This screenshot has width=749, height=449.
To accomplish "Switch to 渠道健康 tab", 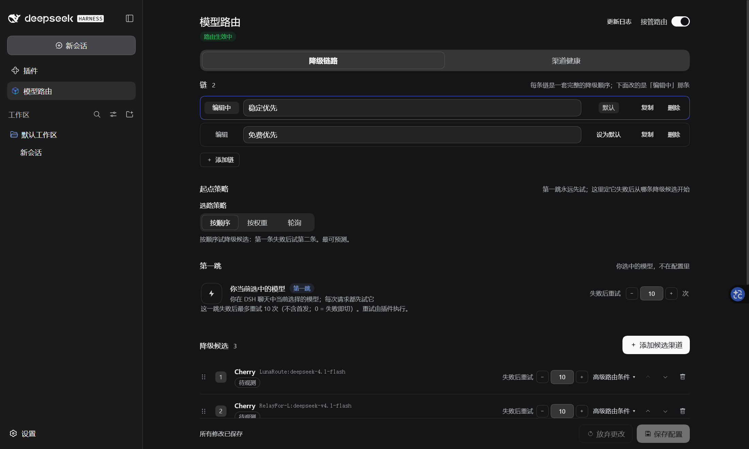I will pos(566,61).
